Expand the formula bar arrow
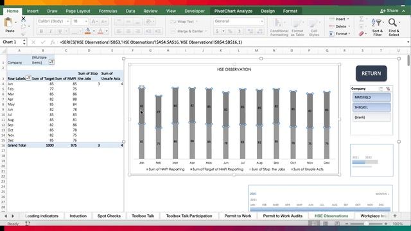Image resolution: width=411 pixels, height=231 pixels. 408,42
